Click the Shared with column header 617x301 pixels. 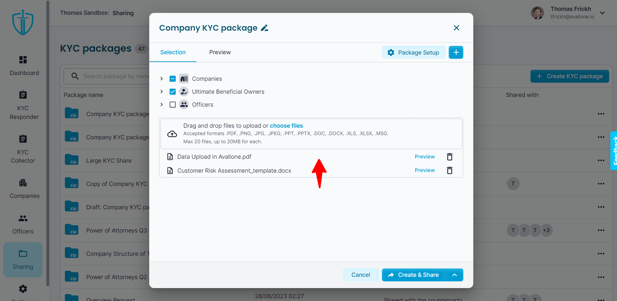[522, 95]
